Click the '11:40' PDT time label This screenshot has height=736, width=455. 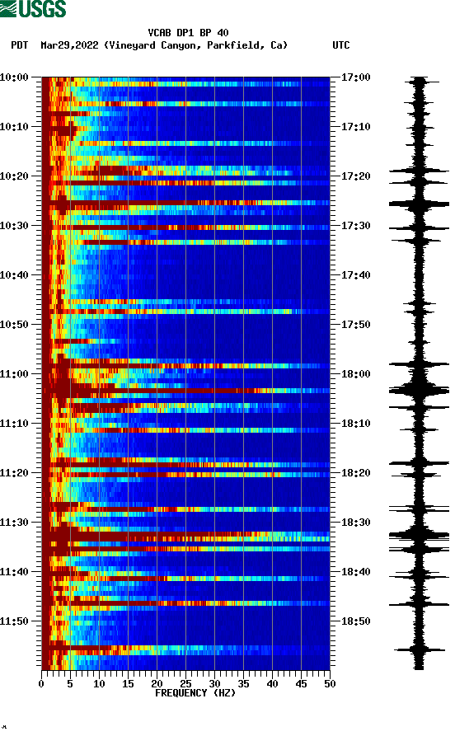[x=14, y=572]
